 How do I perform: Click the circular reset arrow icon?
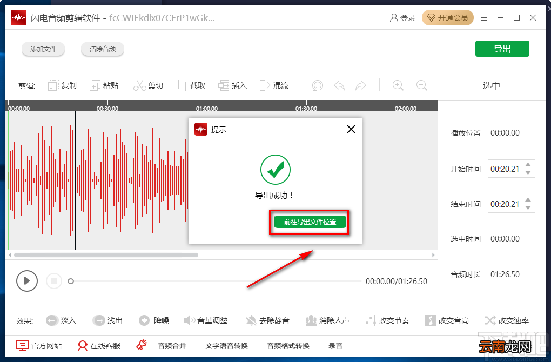click(317, 85)
